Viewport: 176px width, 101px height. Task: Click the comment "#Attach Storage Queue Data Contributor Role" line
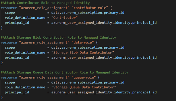65,72
